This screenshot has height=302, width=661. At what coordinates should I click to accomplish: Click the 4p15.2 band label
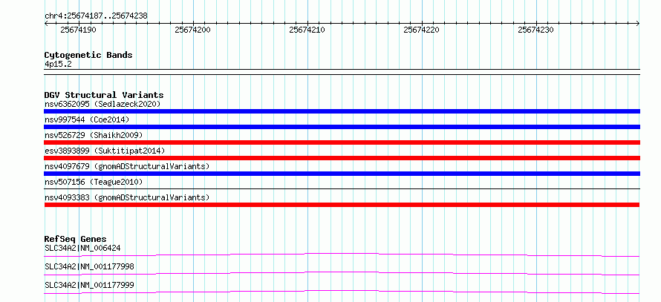58,65
